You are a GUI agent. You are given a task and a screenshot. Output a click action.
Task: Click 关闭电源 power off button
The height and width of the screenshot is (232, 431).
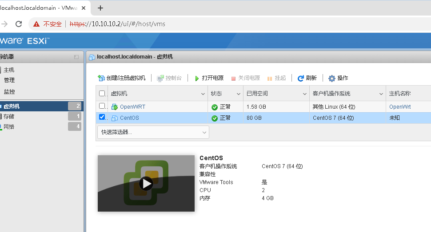(x=245, y=78)
